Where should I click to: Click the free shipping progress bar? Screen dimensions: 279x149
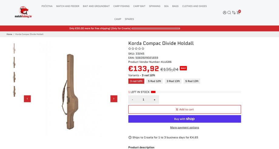[156, 28]
